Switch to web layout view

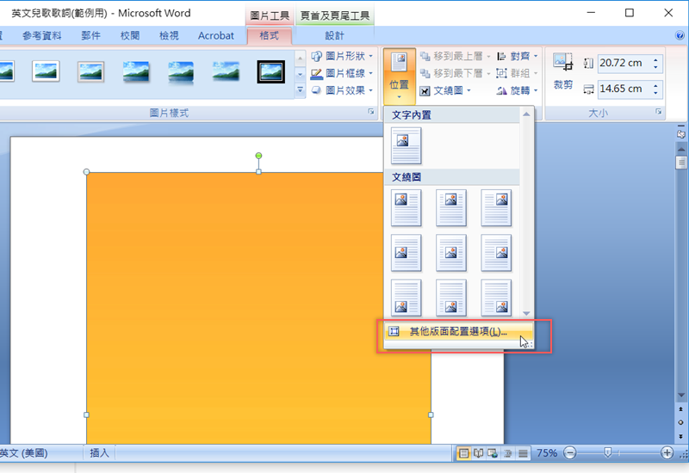click(493, 453)
